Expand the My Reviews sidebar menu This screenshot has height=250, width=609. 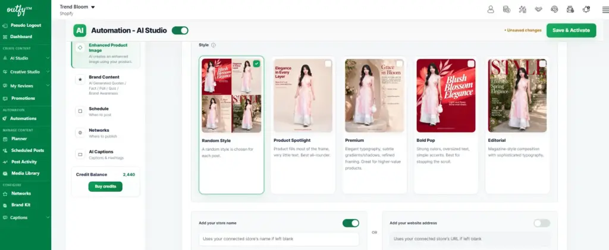click(x=48, y=86)
